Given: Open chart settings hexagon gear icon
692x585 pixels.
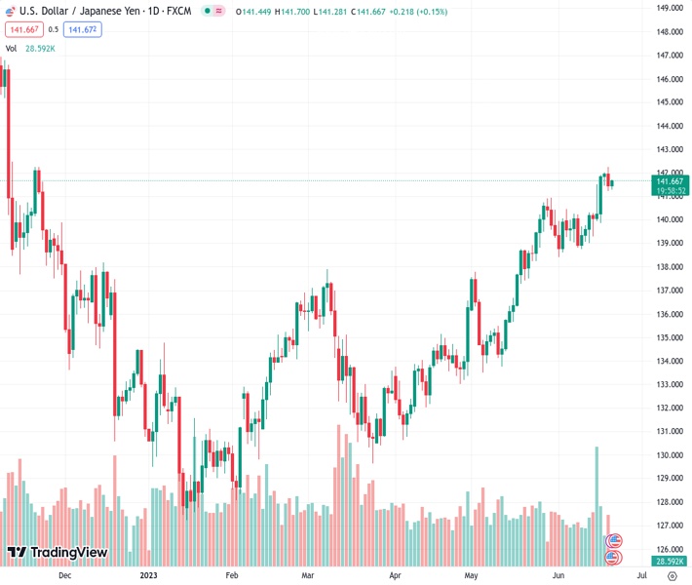Looking at the screenshot, I should (672, 575).
